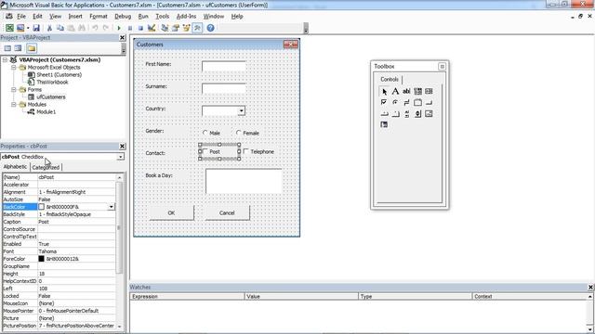Collapse Microsoft Excel Objects folder
This screenshot has height=334, width=595.
14,68
